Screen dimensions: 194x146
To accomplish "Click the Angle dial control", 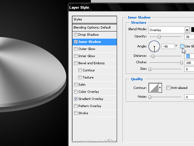I will 154,46.
